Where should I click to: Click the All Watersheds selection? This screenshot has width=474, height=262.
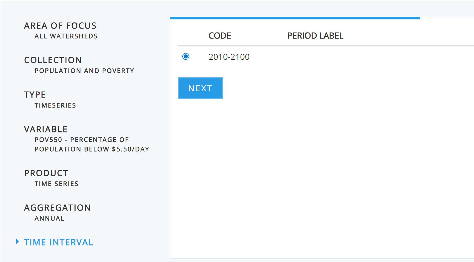(x=66, y=36)
